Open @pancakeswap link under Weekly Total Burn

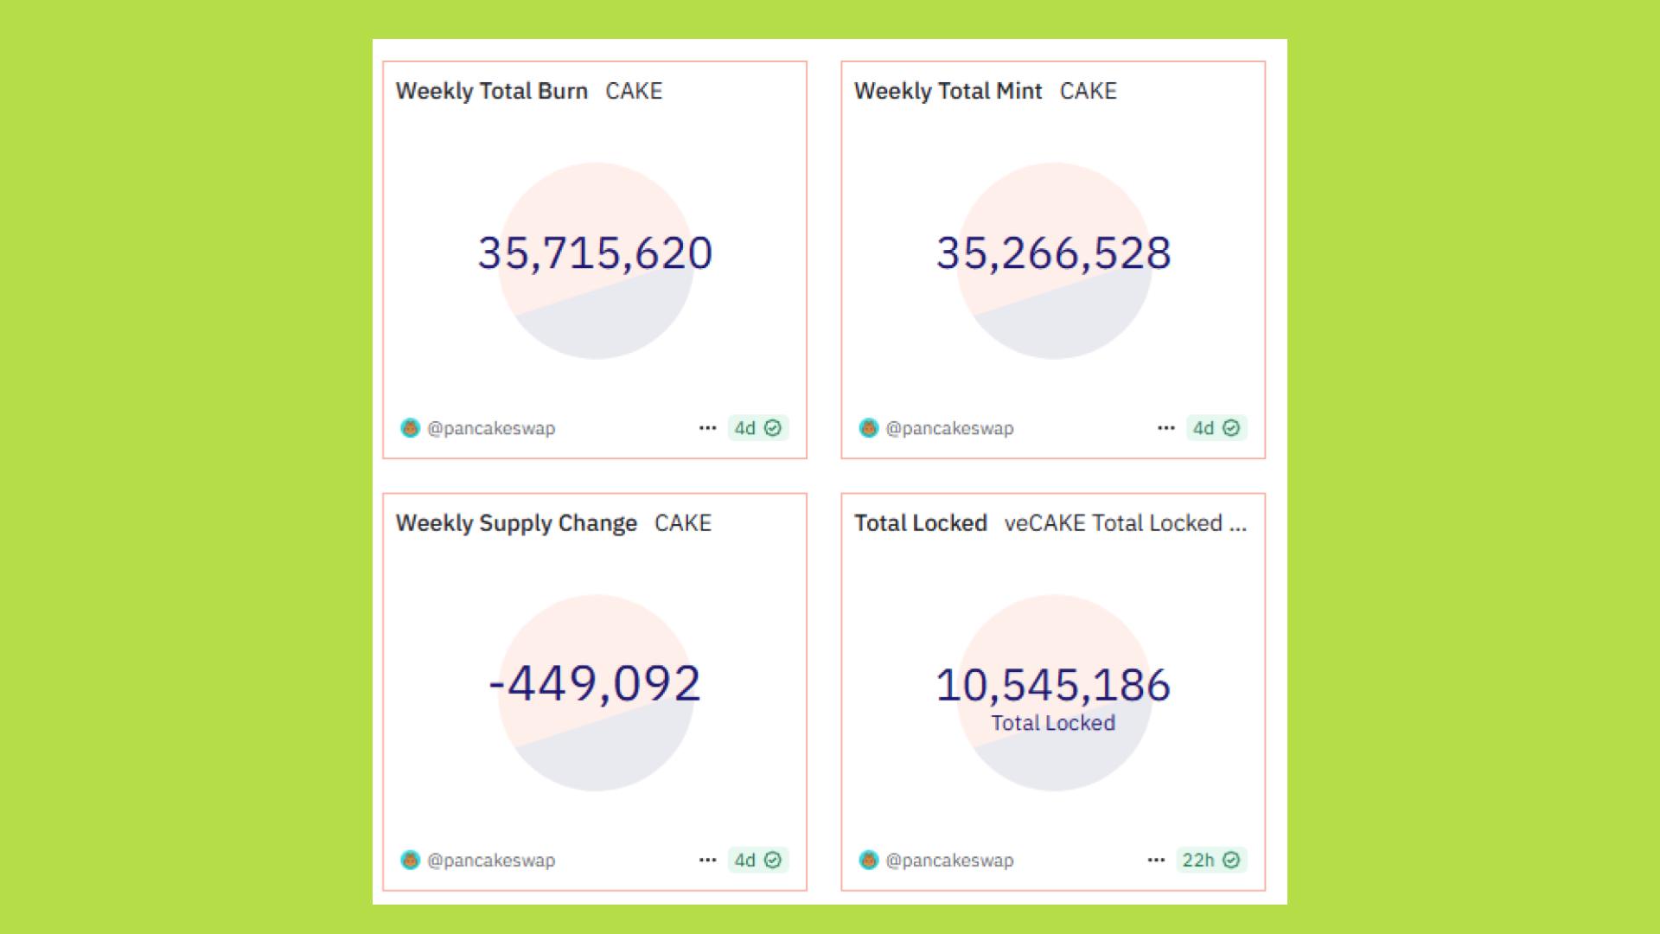point(491,428)
